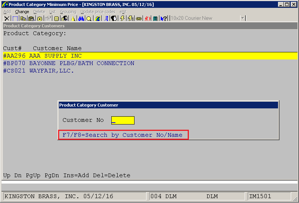Open the Update price codes menu

(98, 12)
